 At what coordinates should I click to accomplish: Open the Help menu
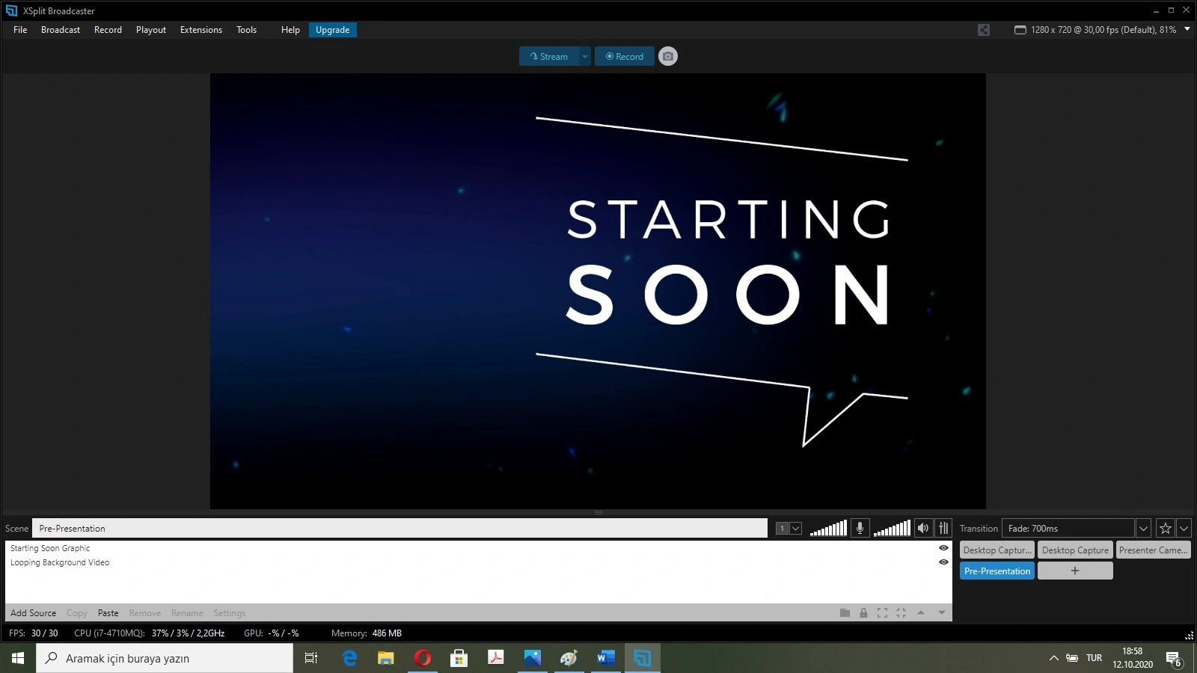tap(290, 30)
